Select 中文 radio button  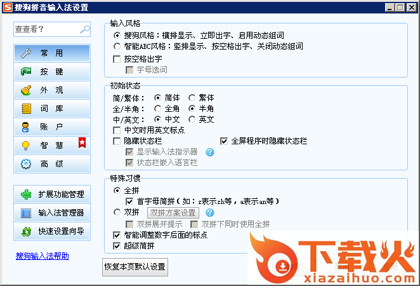click(x=157, y=119)
